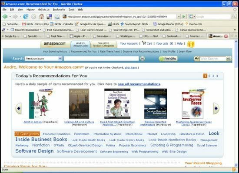Close the active Amazon tab
Viewport: 239px width, 173px height.
point(226,36)
